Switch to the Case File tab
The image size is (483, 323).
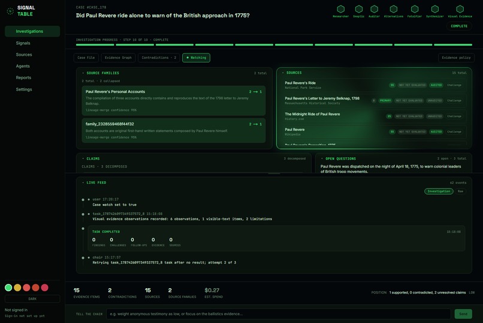(x=86, y=58)
